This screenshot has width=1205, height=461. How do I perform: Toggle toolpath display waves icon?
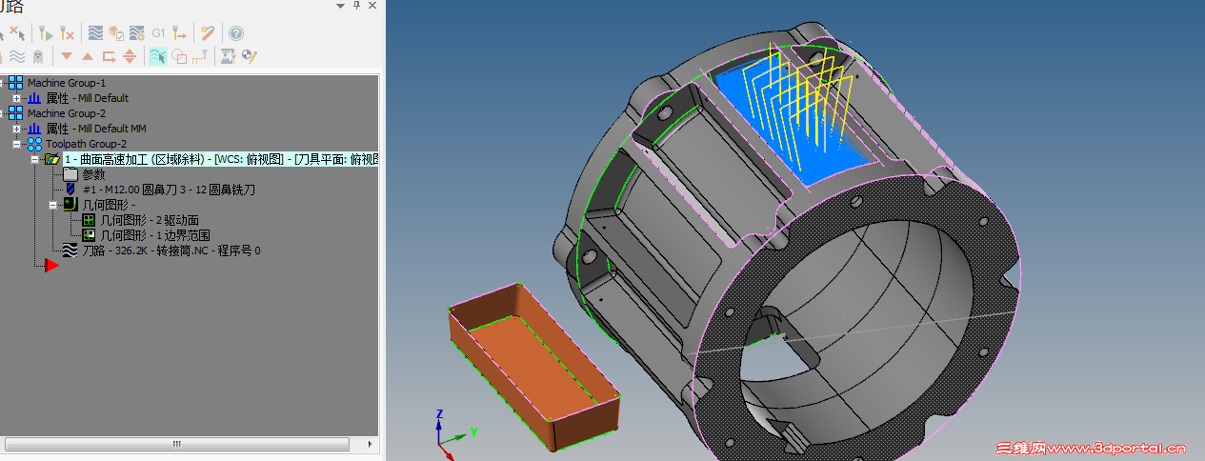point(17,56)
